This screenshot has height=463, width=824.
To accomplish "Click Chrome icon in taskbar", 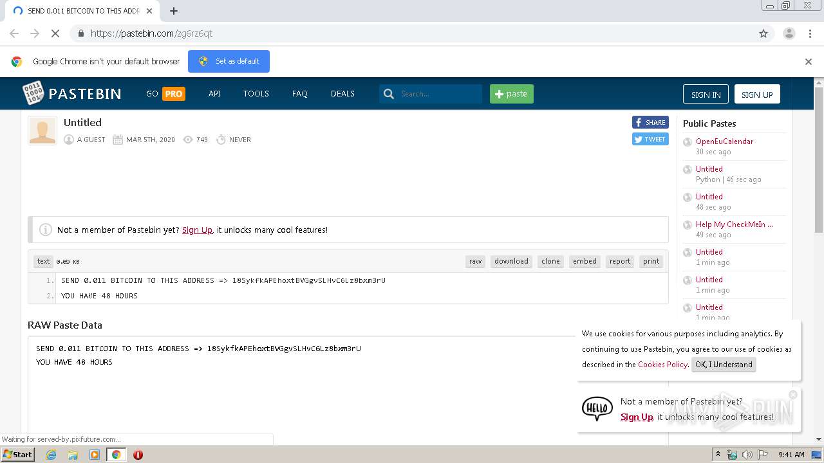I will pos(116,455).
